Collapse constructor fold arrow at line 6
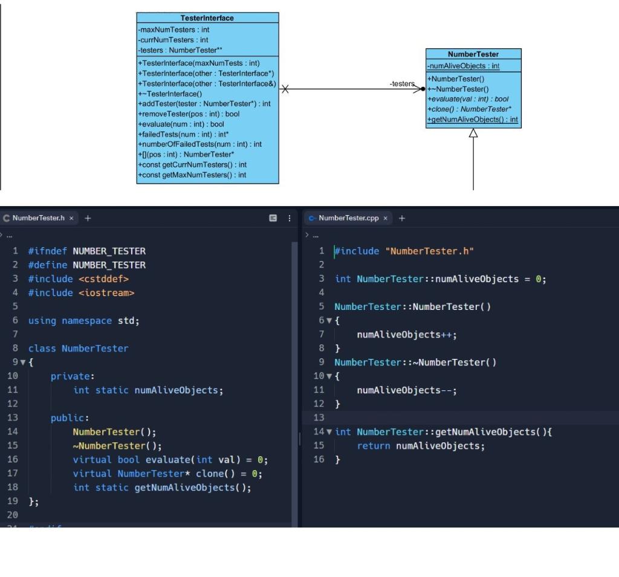619x577 pixels. (329, 320)
